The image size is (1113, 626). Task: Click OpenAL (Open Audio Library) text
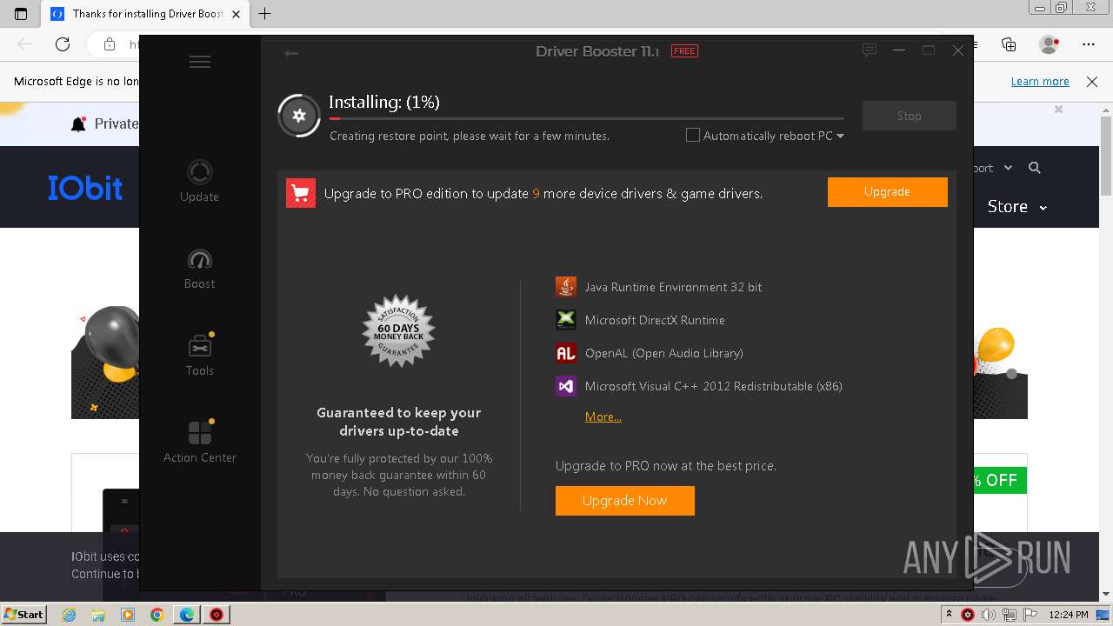663,353
